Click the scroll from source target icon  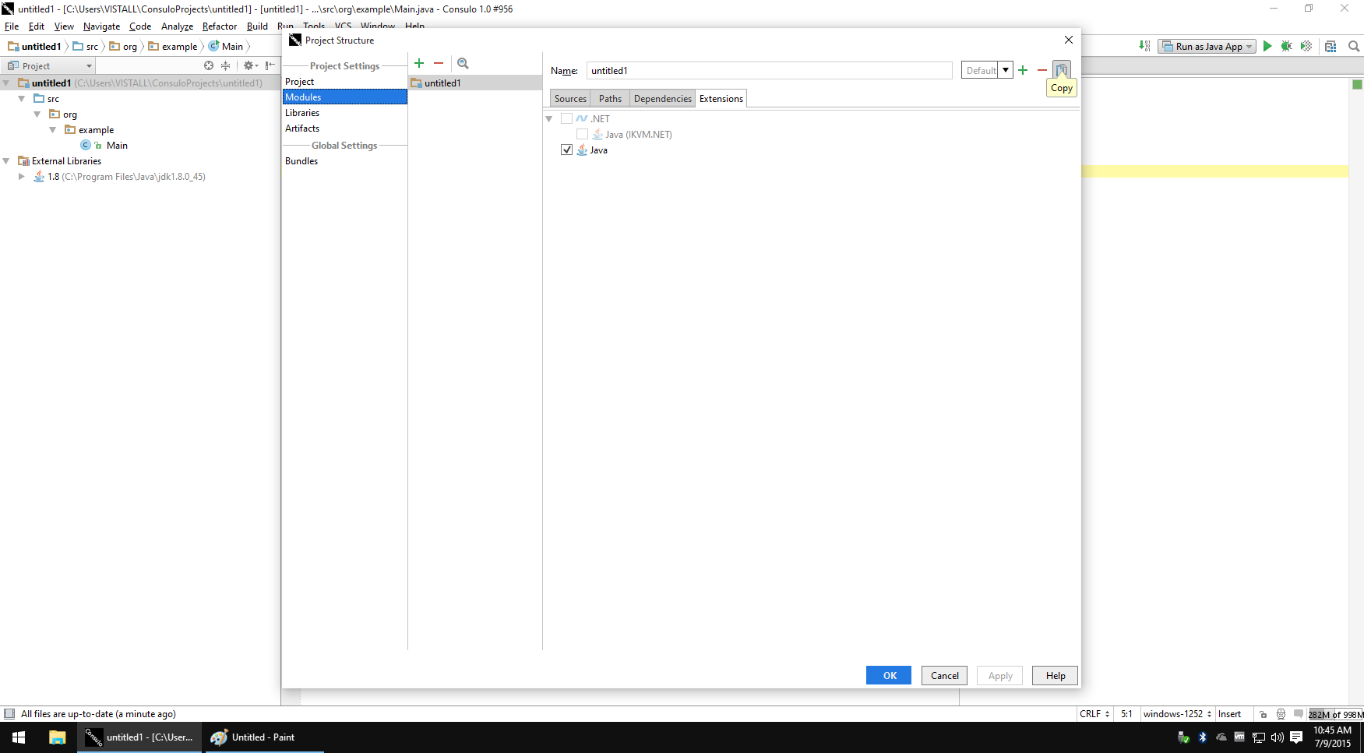(x=209, y=65)
